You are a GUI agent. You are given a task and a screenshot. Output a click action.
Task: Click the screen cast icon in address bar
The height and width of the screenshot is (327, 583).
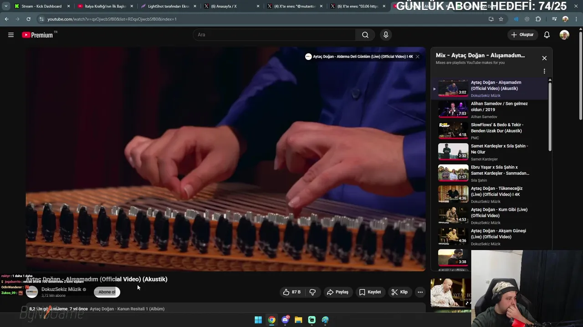pos(491,19)
